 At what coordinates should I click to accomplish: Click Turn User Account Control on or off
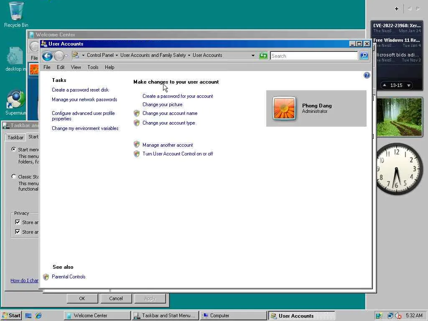[178, 154]
